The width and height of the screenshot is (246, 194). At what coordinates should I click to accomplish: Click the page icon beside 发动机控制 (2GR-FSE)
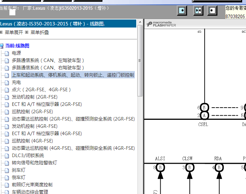(x=7, y=97)
